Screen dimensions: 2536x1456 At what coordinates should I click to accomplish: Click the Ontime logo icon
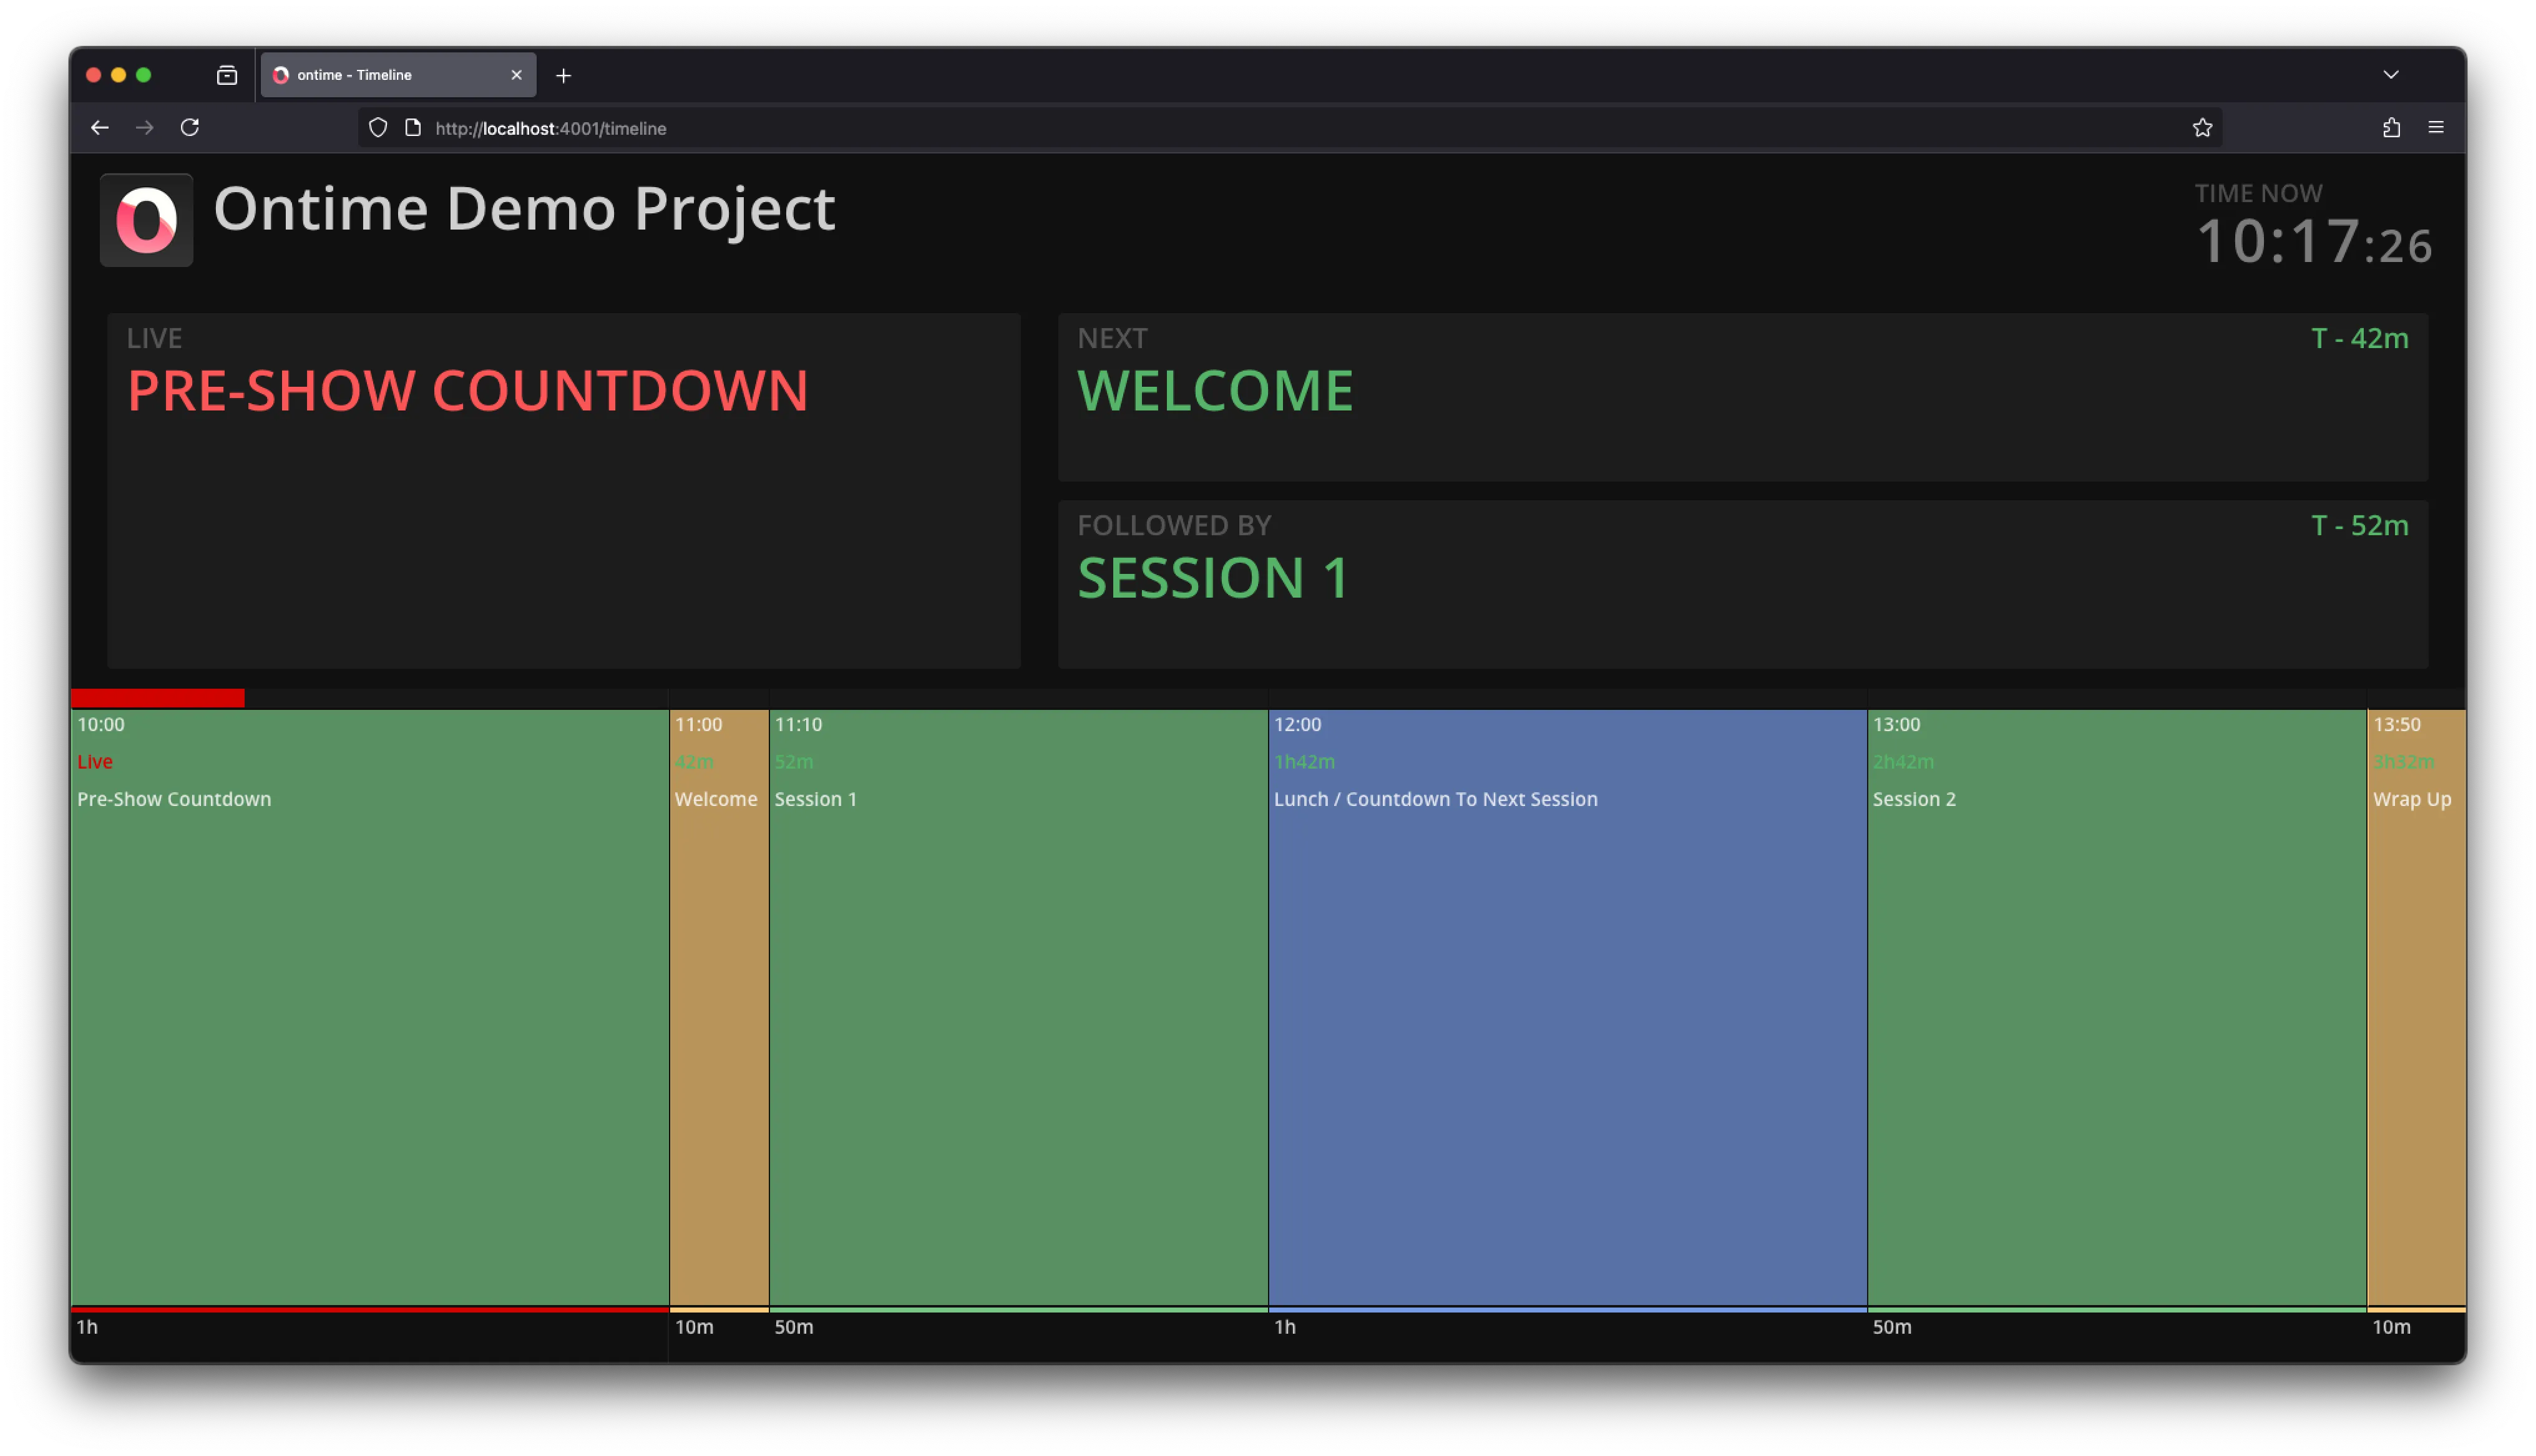[x=146, y=220]
